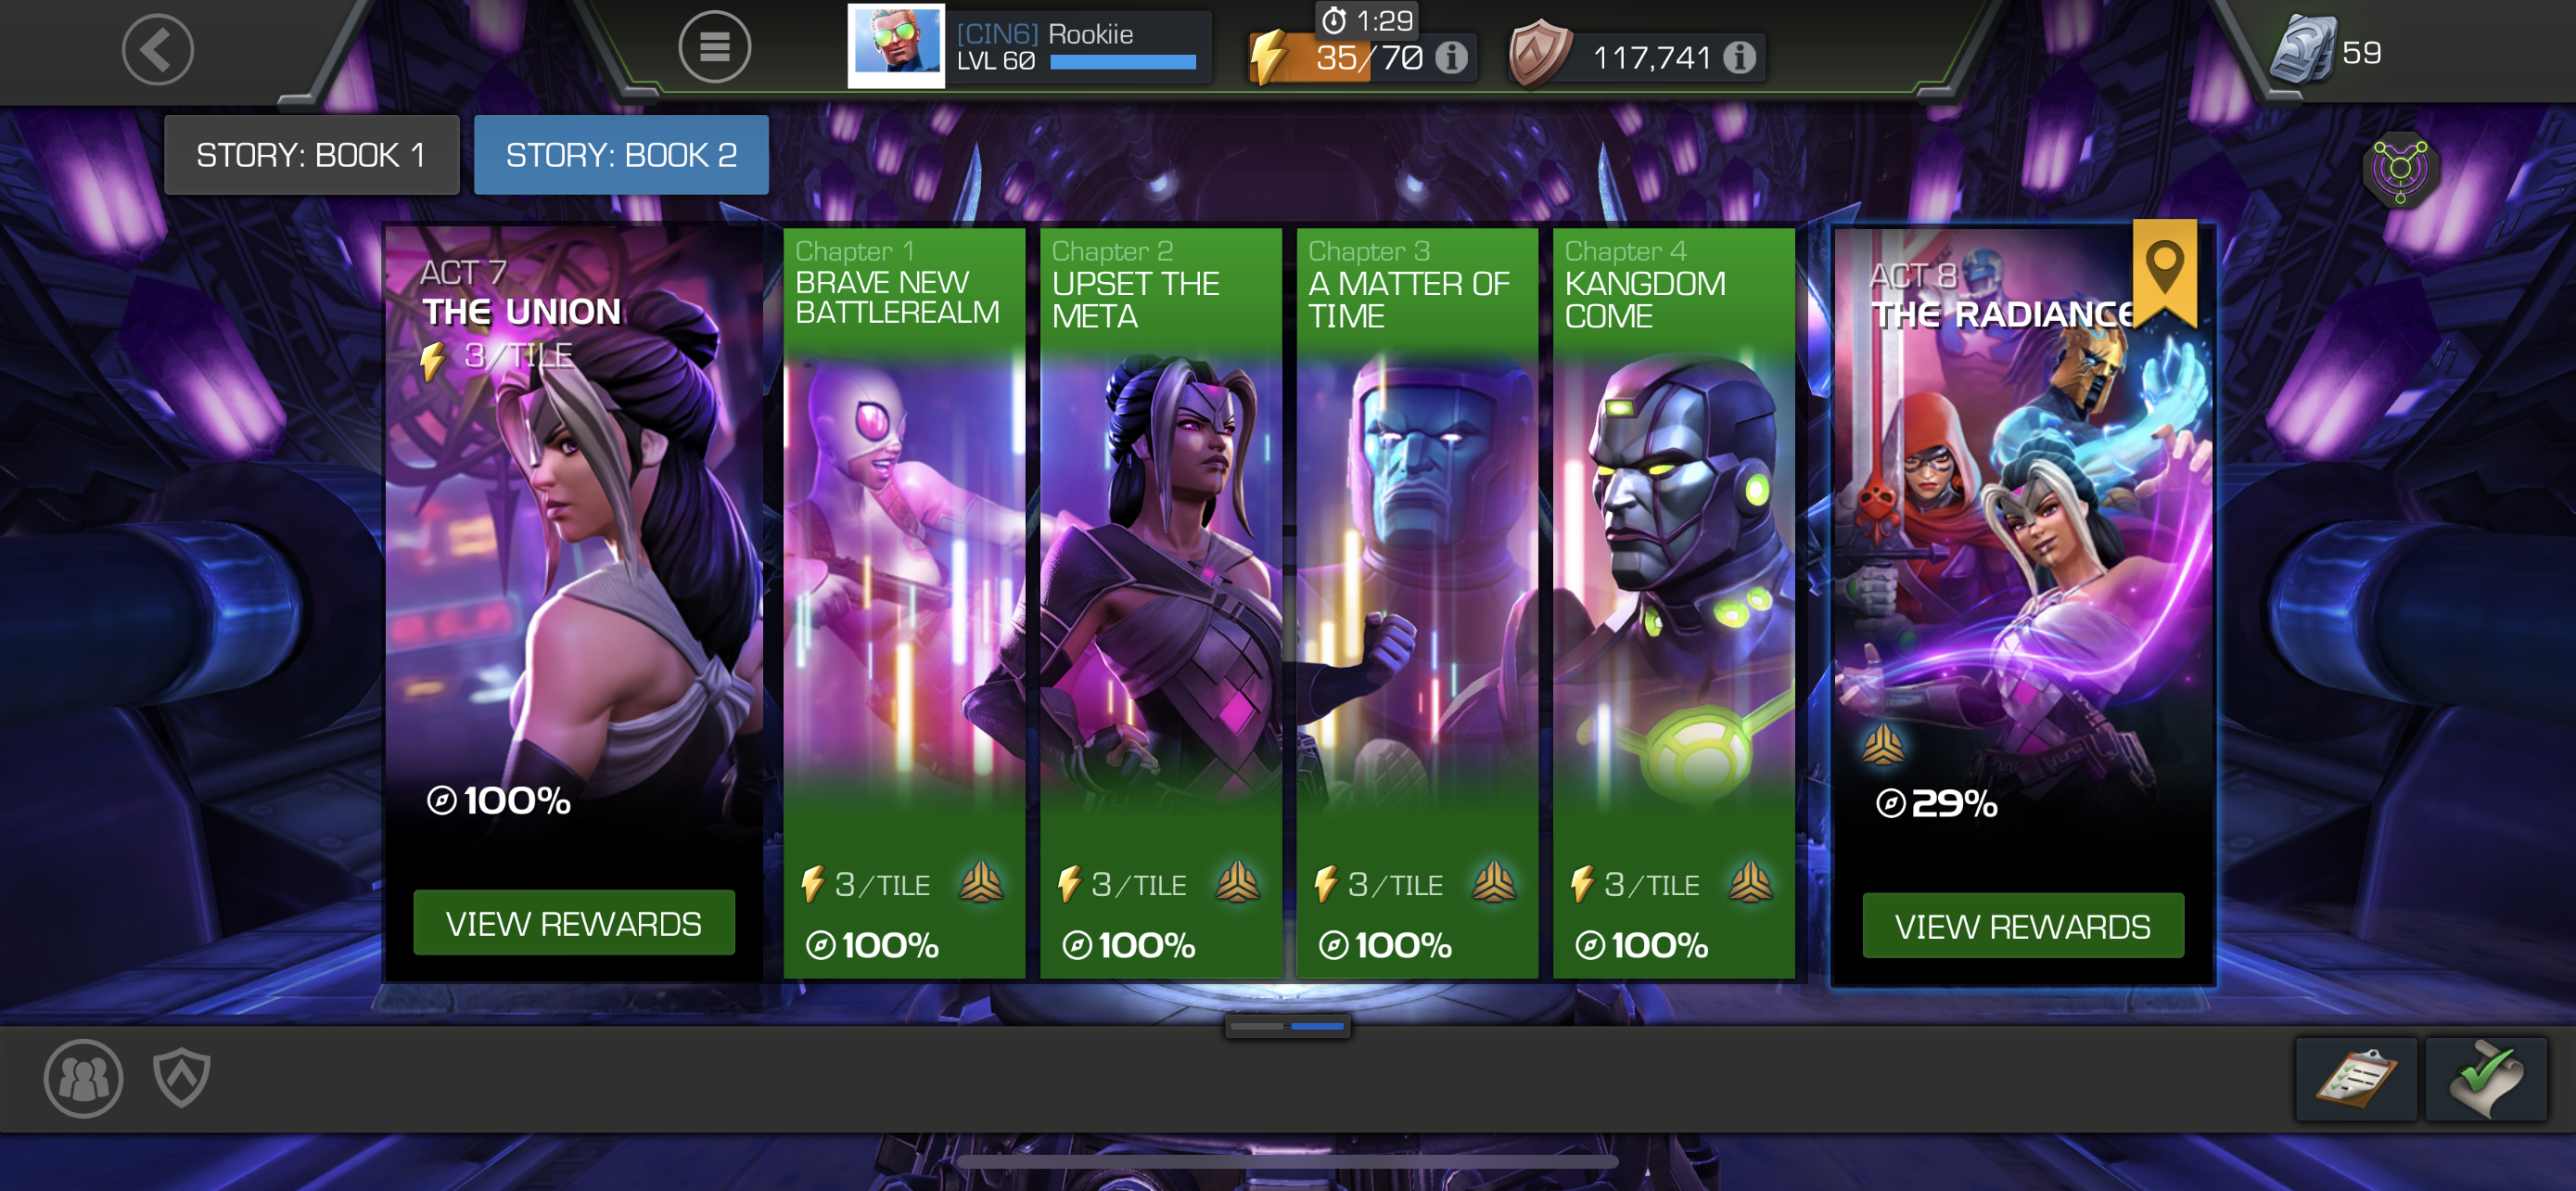Choose Chapter 3 A Matter Of Time

coord(1417,603)
